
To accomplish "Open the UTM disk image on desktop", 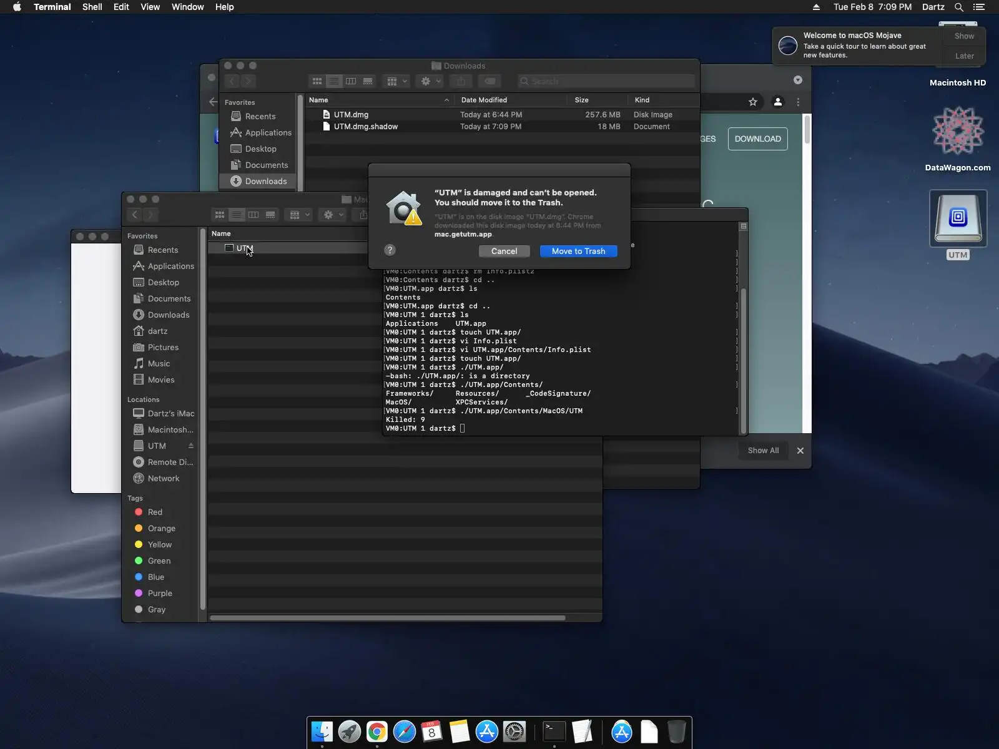I will point(958,218).
